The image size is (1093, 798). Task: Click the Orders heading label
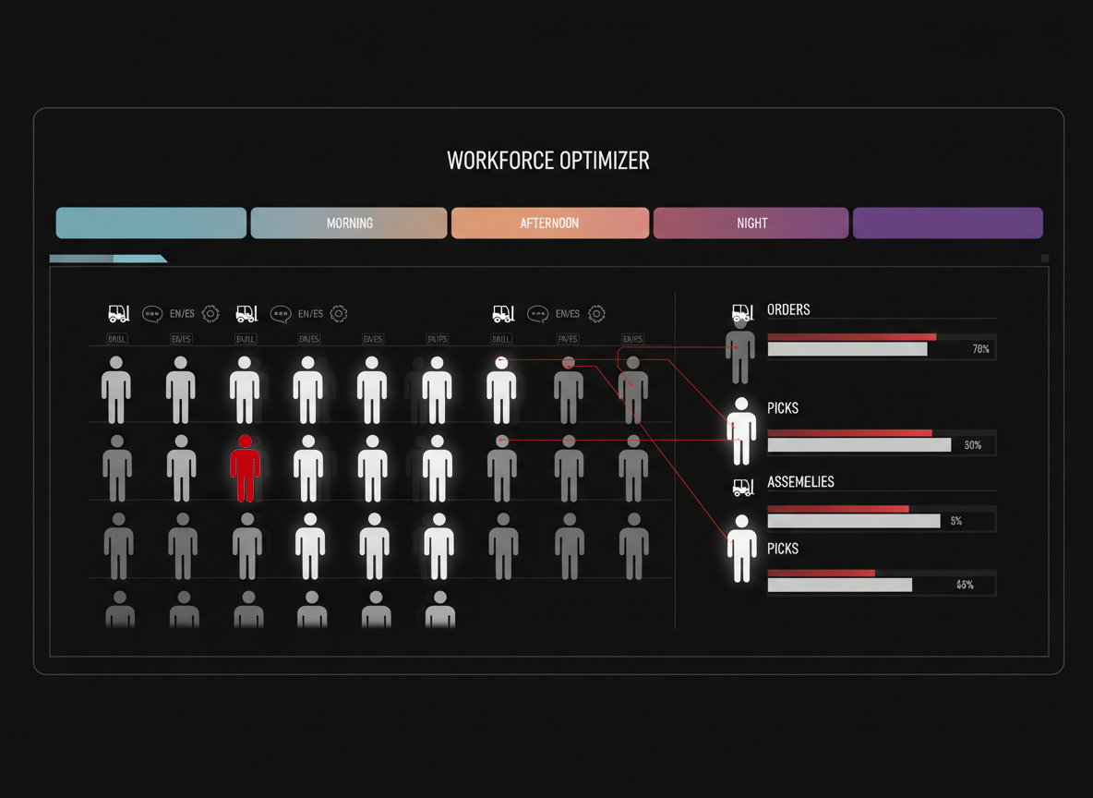788,310
